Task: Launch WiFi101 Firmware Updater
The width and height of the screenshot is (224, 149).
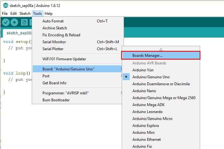Action: [77, 59]
